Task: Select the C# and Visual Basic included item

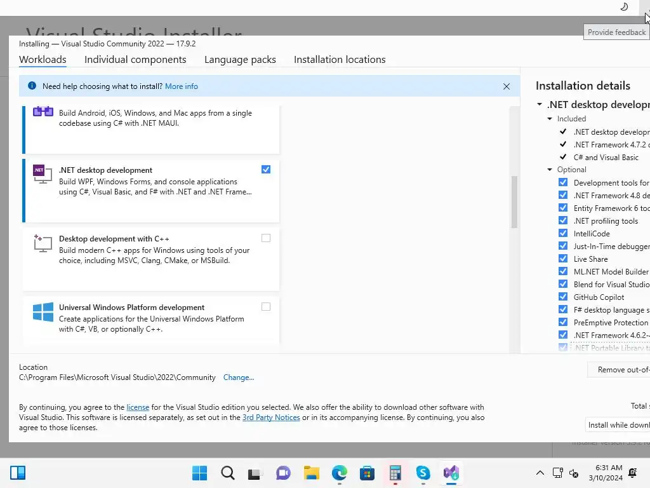Action: tap(606, 158)
